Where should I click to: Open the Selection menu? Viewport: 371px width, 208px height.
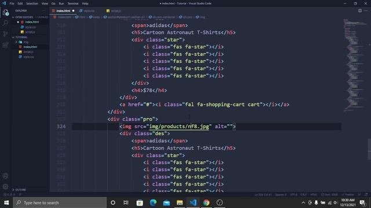tap(32, 3)
